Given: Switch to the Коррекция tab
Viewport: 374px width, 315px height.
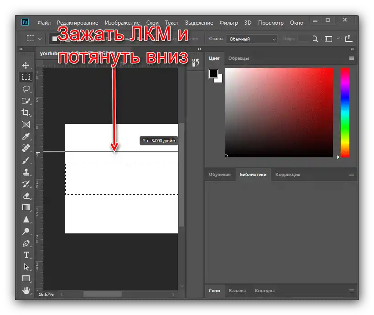Looking at the screenshot, I should coord(288,174).
